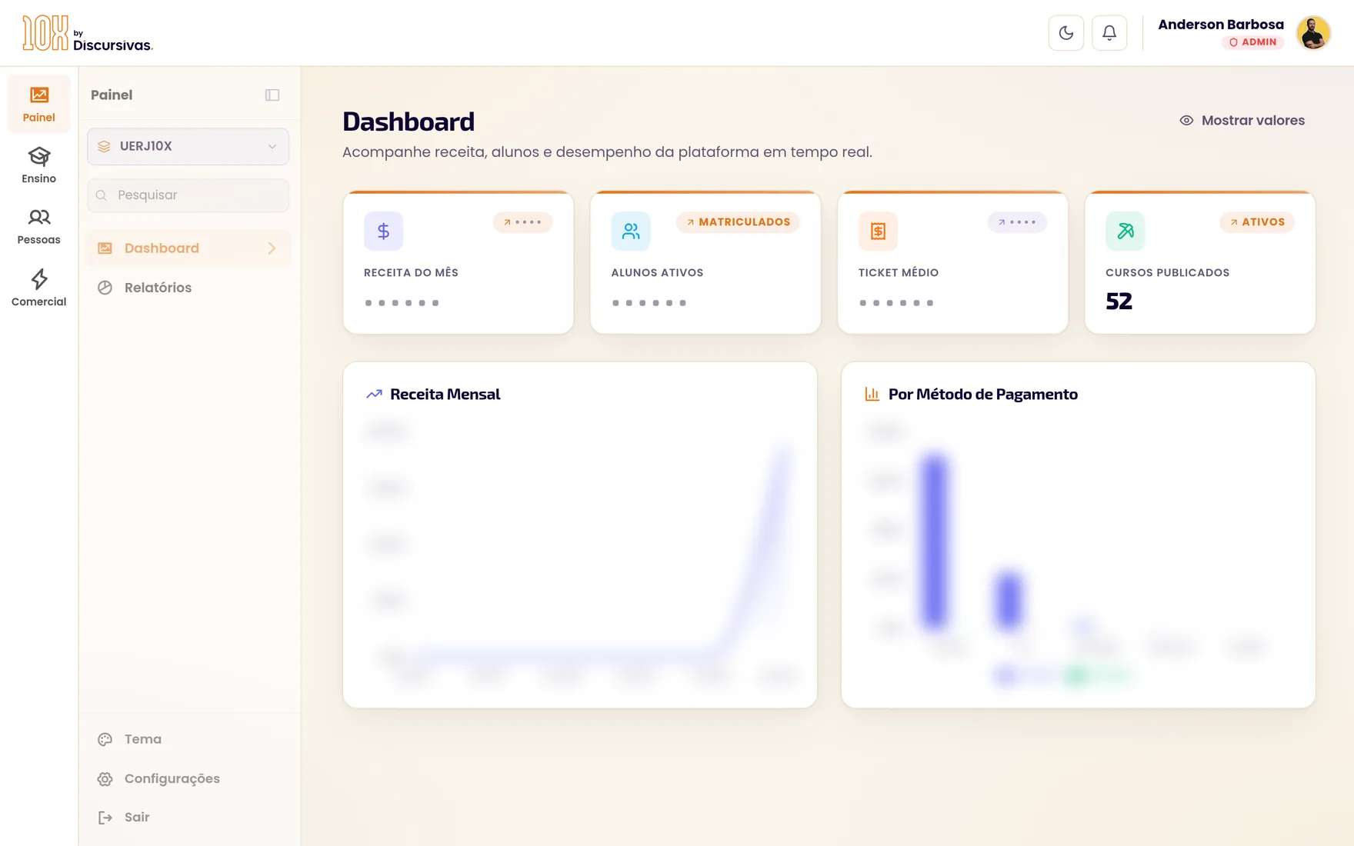Image resolution: width=1354 pixels, height=846 pixels.
Task: Click the notifications bell icon
Action: point(1109,33)
